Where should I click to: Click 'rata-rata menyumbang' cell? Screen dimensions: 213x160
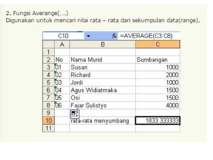coord(102,121)
